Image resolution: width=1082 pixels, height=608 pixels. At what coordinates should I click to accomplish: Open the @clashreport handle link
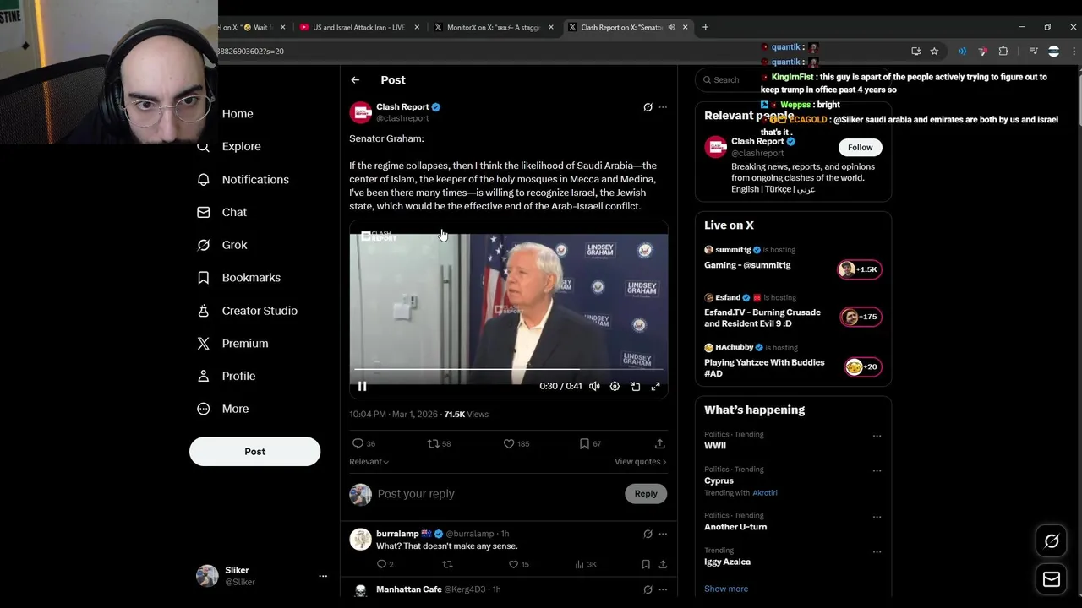pos(757,154)
